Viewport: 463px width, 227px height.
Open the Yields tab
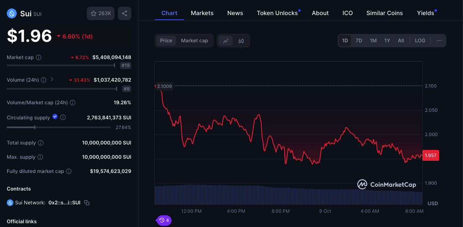(x=426, y=13)
